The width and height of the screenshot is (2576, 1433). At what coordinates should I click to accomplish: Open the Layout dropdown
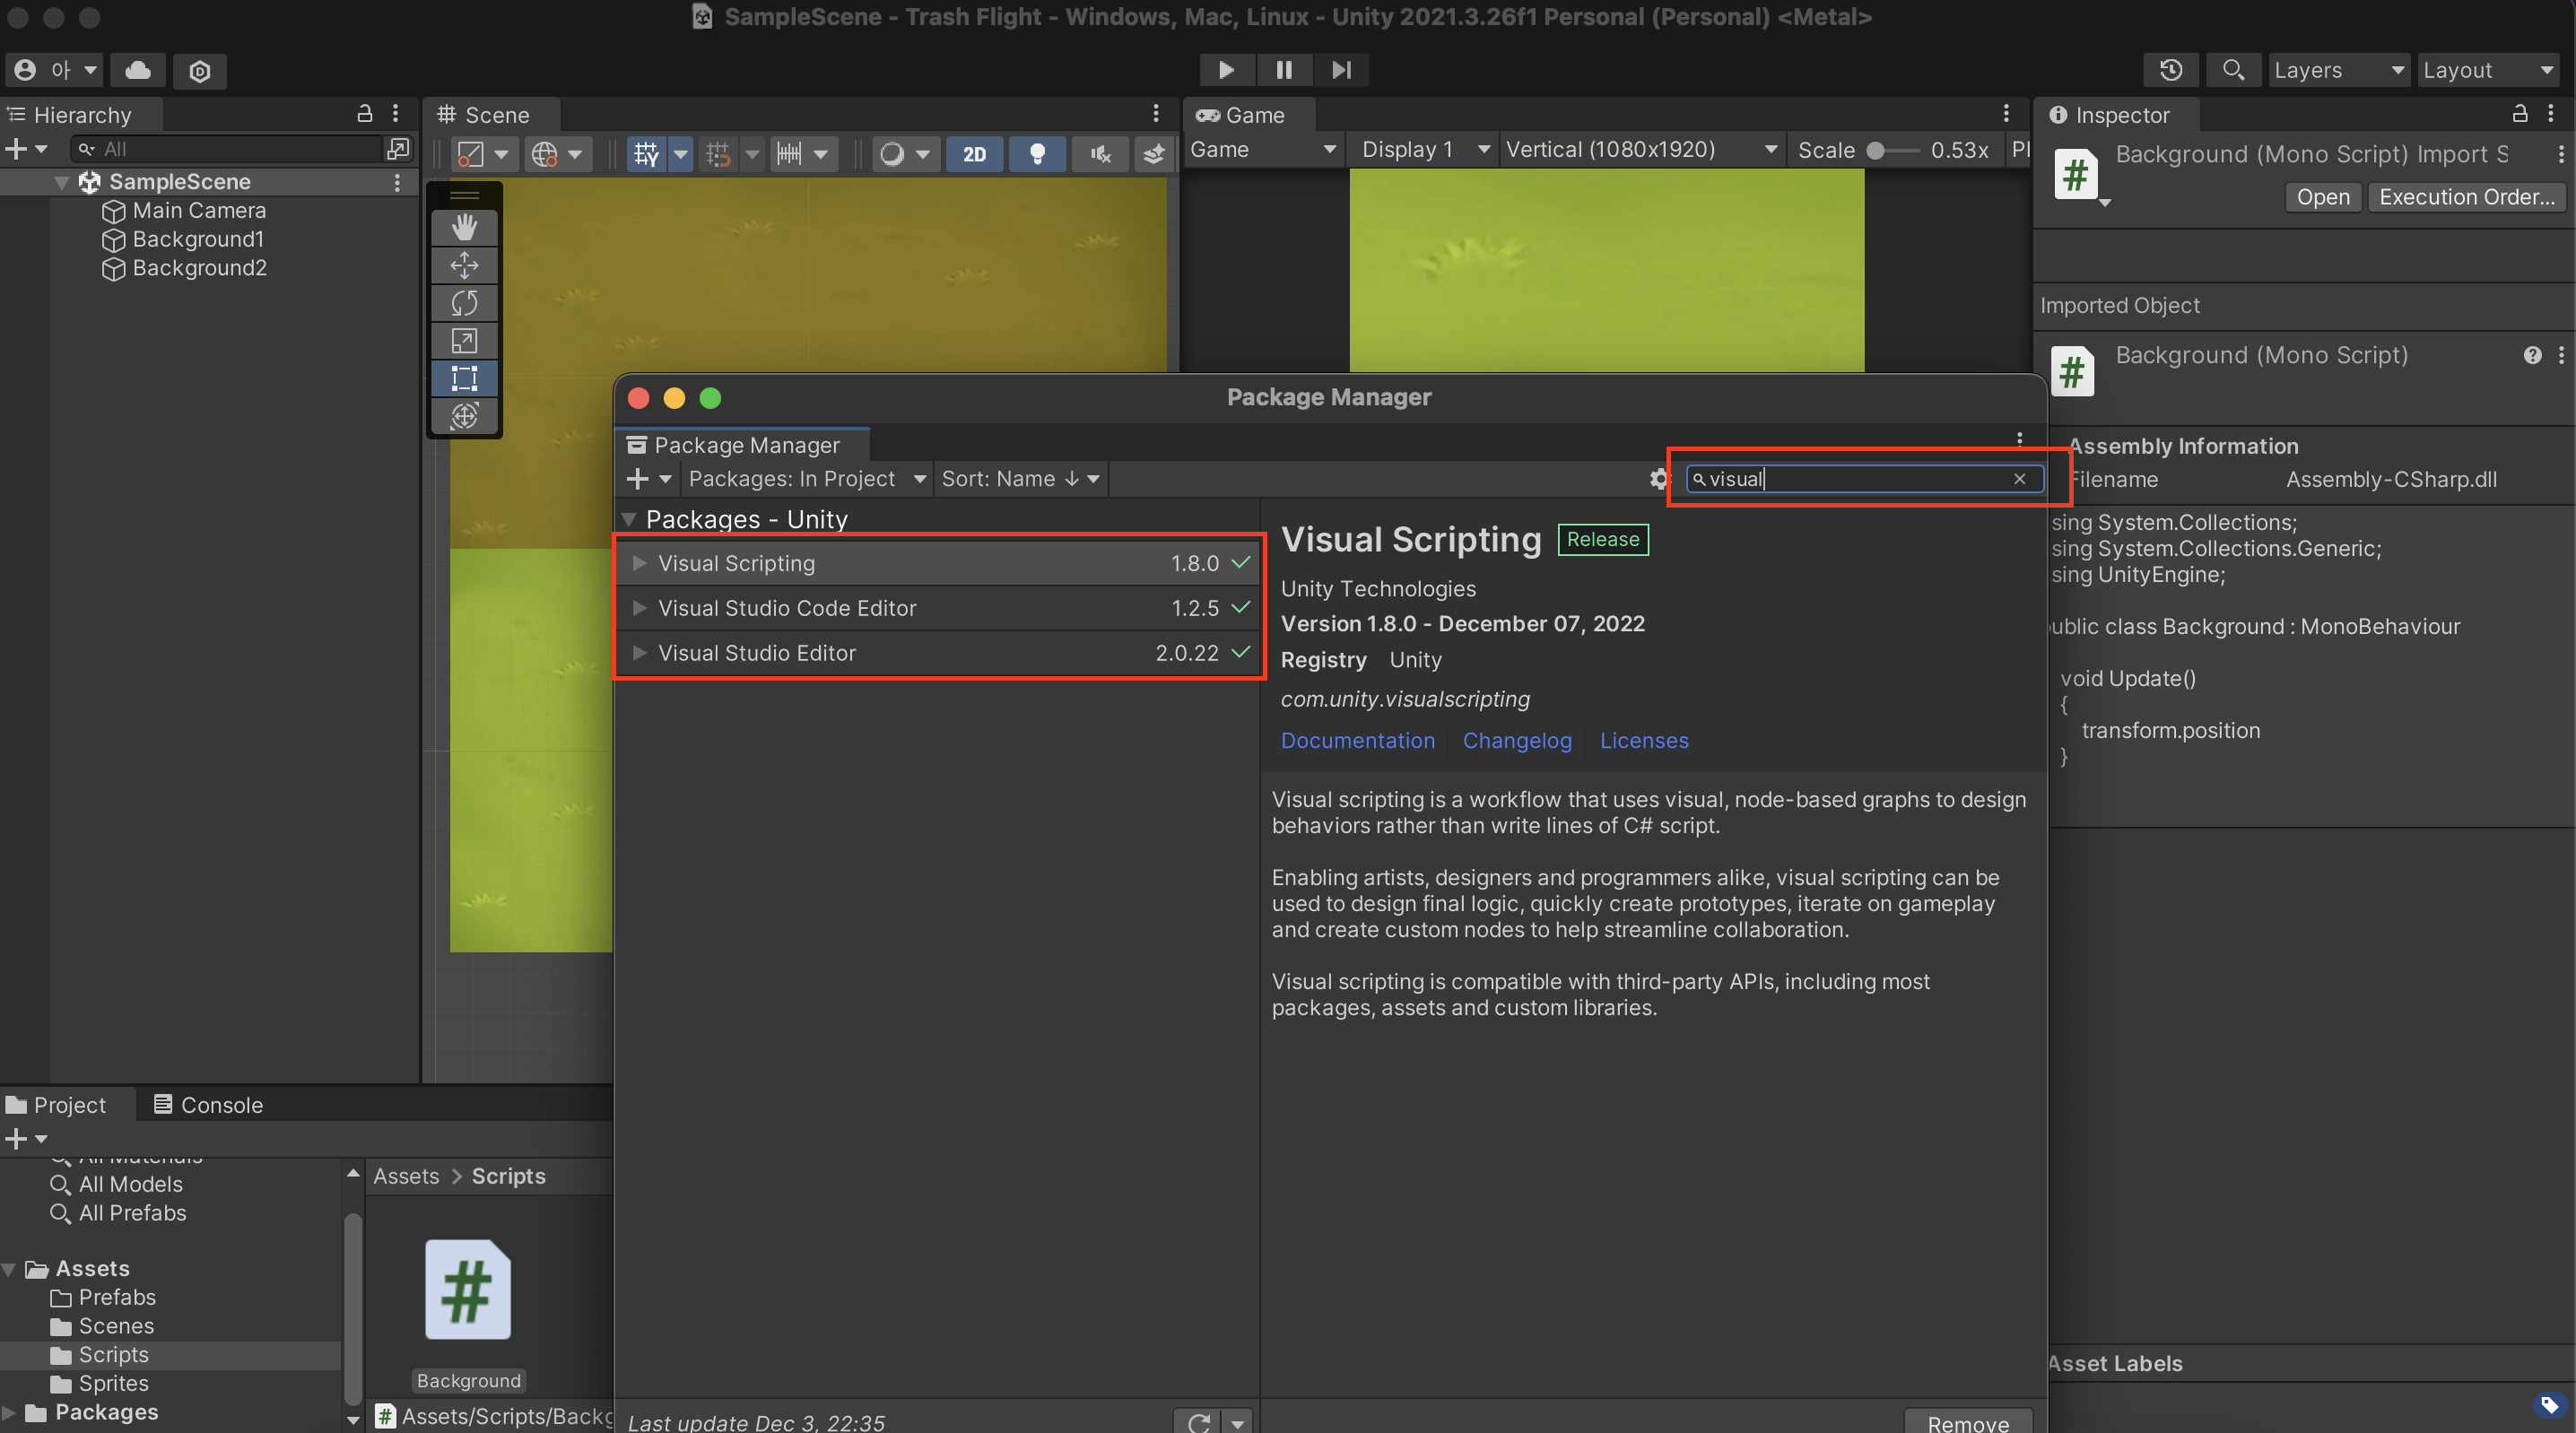pos(2488,70)
